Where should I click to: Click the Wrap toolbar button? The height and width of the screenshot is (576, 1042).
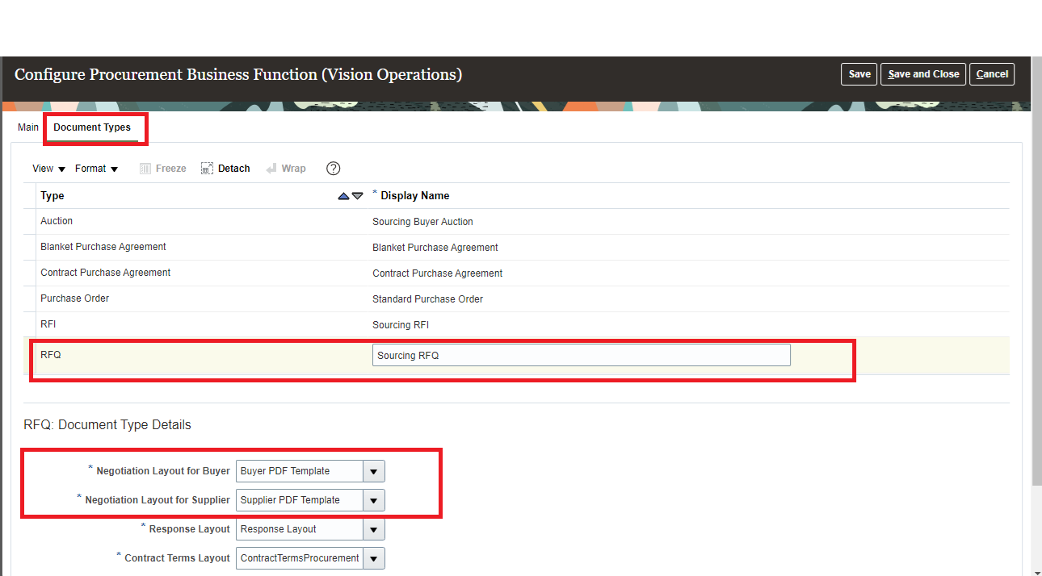click(x=286, y=169)
